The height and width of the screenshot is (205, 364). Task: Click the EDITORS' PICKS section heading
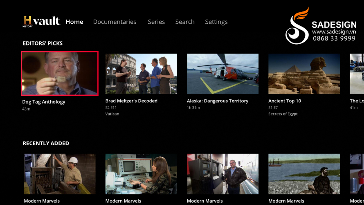click(43, 43)
